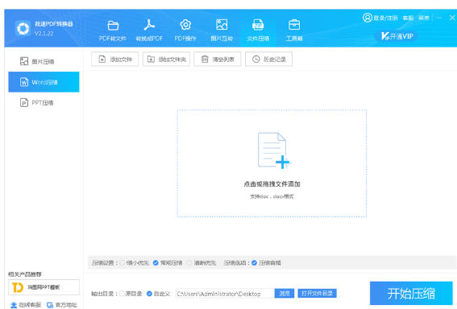Click the supported doc, docx formats hint

pyautogui.click(x=272, y=196)
